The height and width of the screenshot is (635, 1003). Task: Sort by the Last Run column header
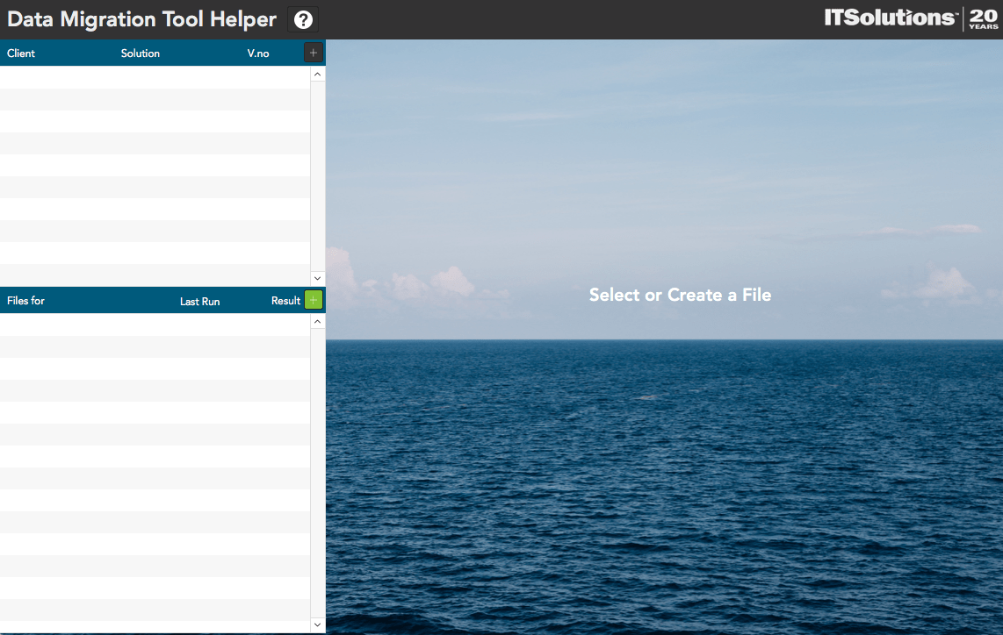(199, 302)
